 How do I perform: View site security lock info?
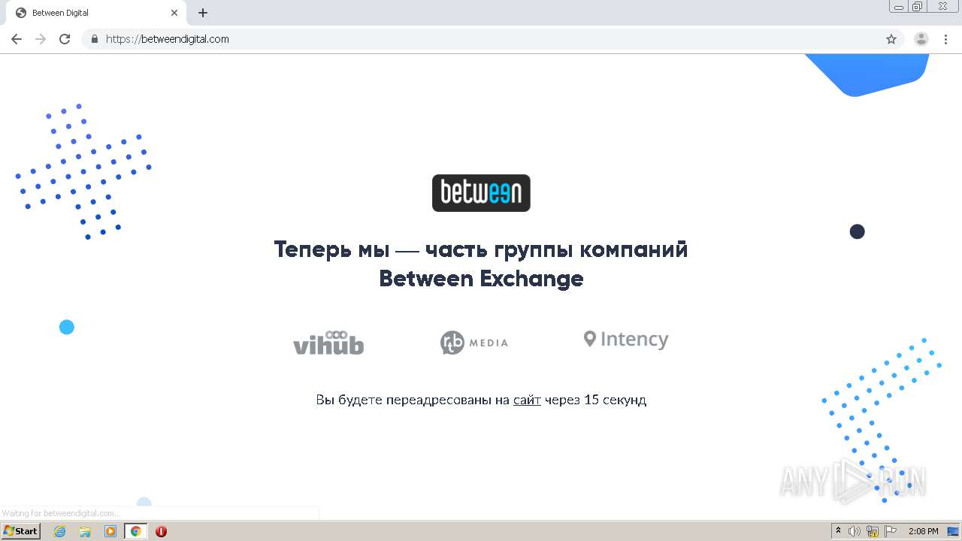95,39
